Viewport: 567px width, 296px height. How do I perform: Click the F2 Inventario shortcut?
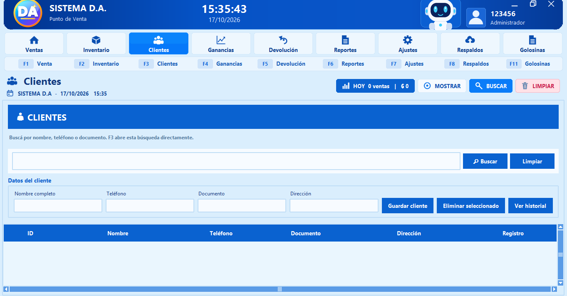(x=97, y=64)
